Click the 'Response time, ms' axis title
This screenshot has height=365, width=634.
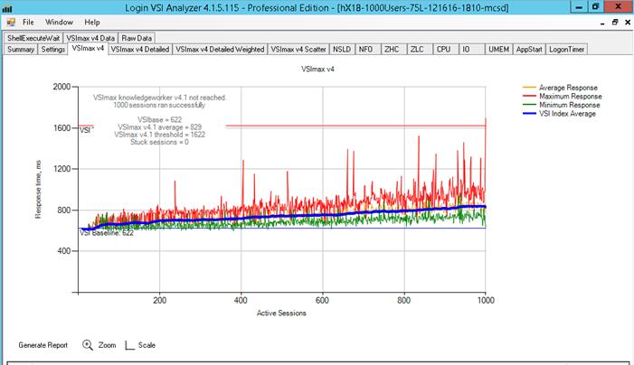tap(38, 190)
